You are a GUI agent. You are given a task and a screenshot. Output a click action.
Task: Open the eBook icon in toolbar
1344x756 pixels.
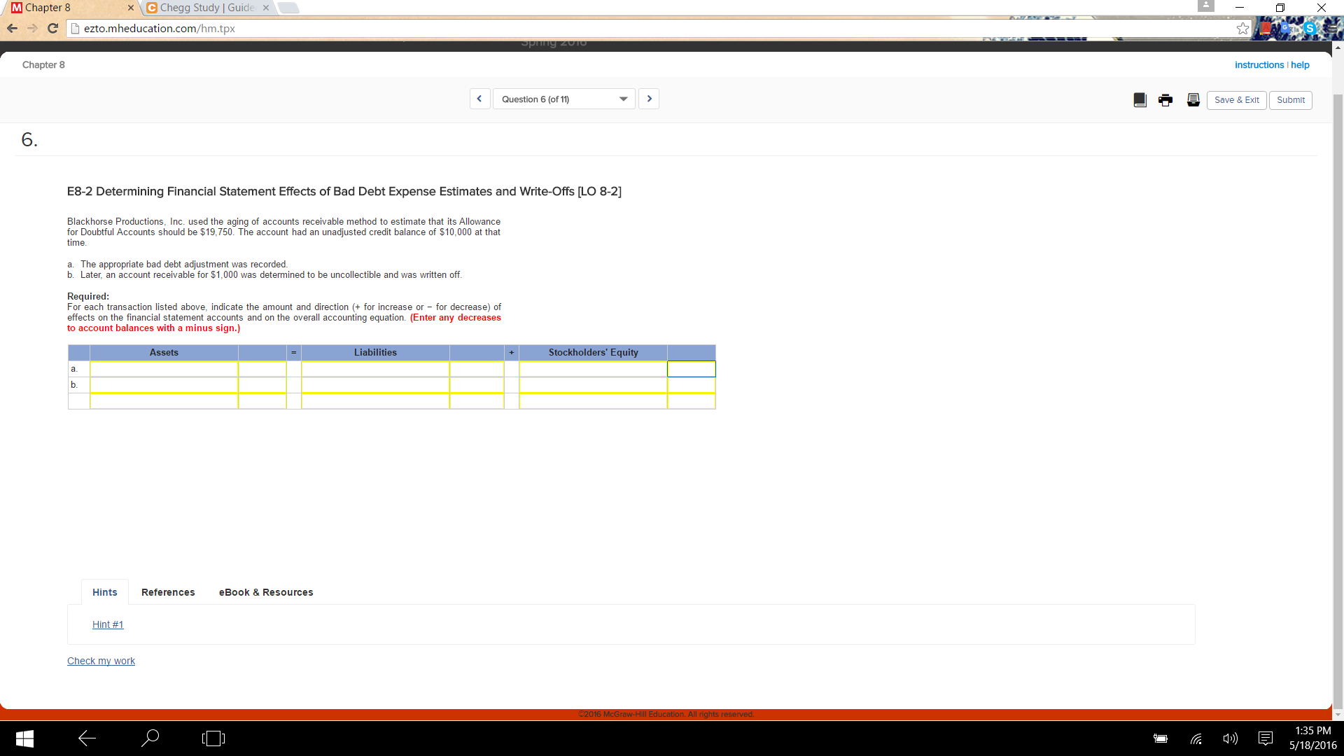[x=1140, y=100]
